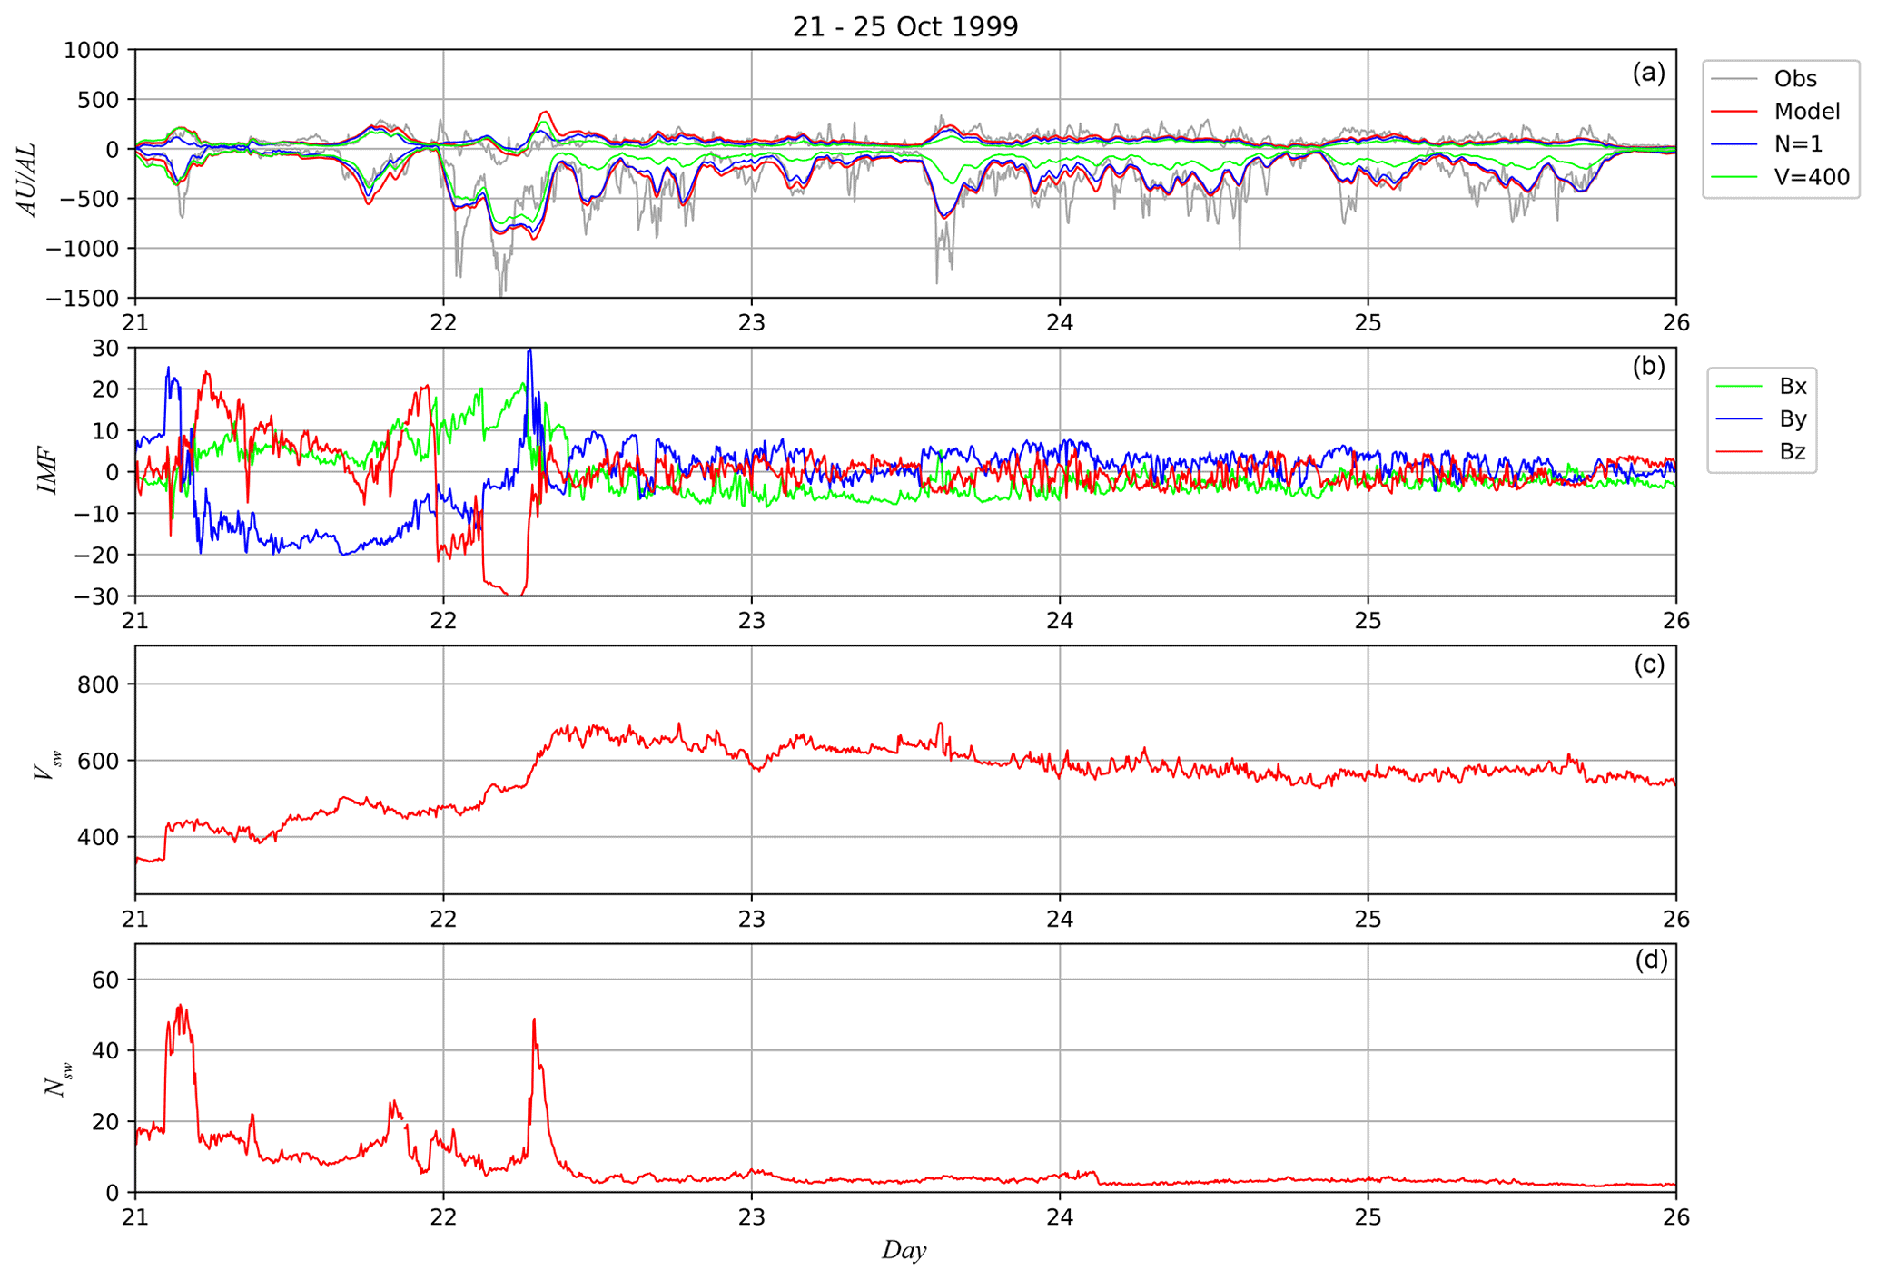Click the panel (d) label

1650,960
